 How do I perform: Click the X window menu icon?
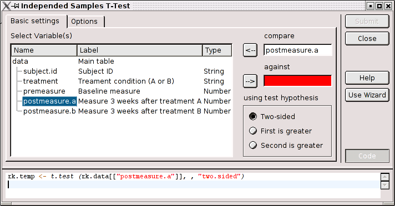7,6
